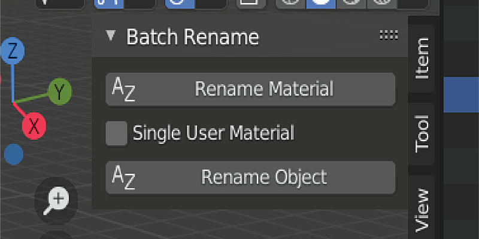Click the Rename Object button
The height and width of the screenshot is (239, 479).
pyautogui.click(x=250, y=177)
